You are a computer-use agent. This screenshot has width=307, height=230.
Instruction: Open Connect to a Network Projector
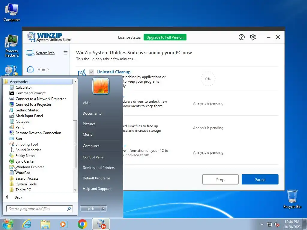(x=40, y=99)
